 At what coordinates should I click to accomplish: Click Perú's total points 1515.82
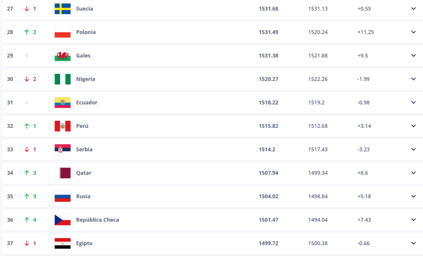tap(269, 126)
